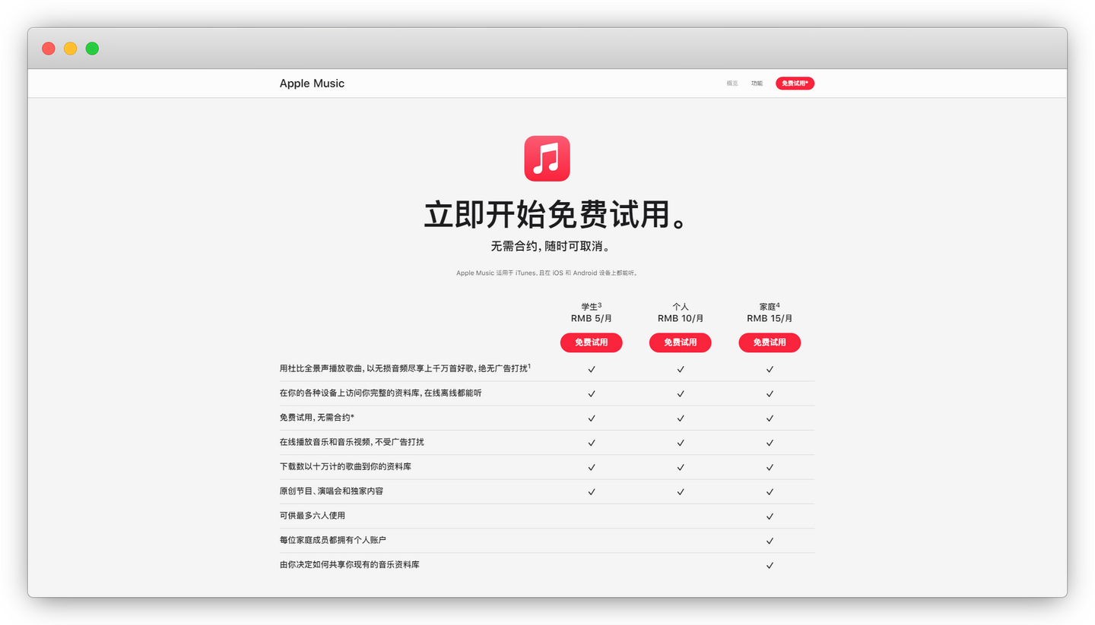Click the 学生 checkmark in the 杜比全景声 row
The width and height of the screenshot is (1095, 625).
tap(591, 369)
